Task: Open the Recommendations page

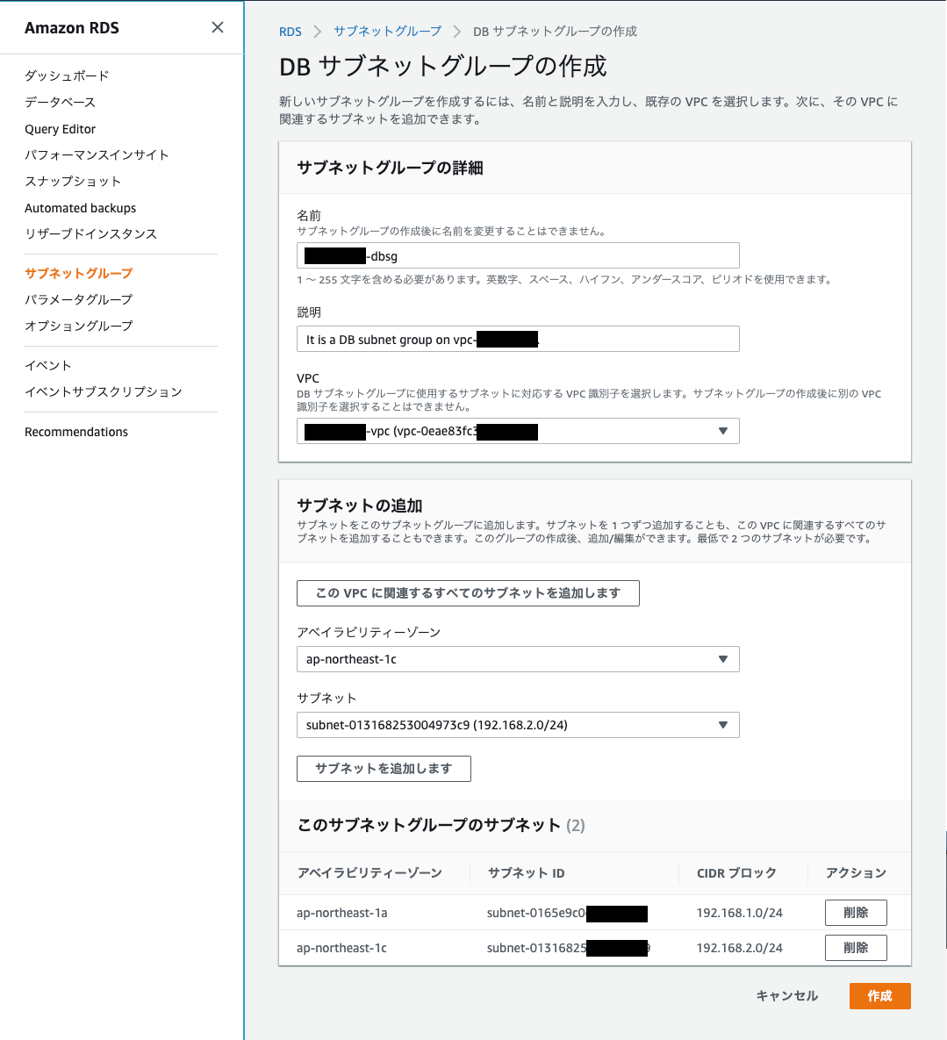Action: [x=76, y=431]
